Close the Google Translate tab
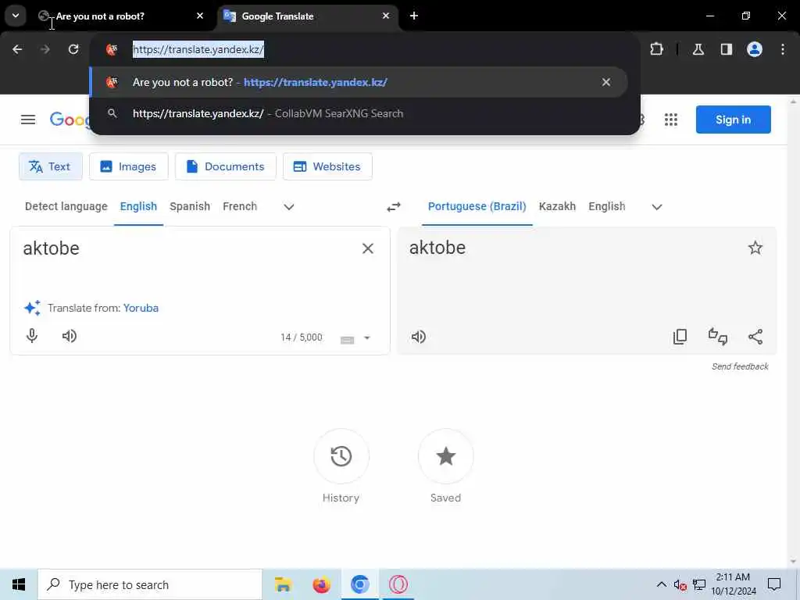The height and width of the screenshot is (600, 800). coord(386,16)
